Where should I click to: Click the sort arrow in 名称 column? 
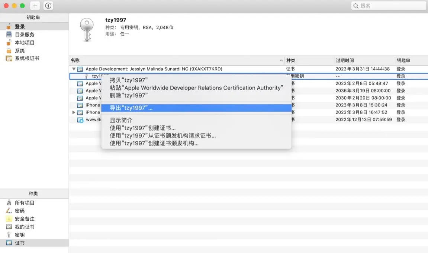[x=281, y=60]
